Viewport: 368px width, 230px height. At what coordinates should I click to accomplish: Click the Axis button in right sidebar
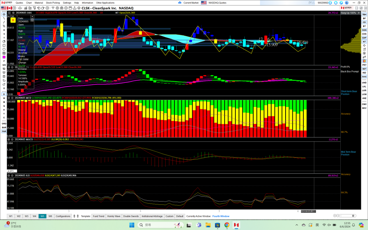click(364, 76)
